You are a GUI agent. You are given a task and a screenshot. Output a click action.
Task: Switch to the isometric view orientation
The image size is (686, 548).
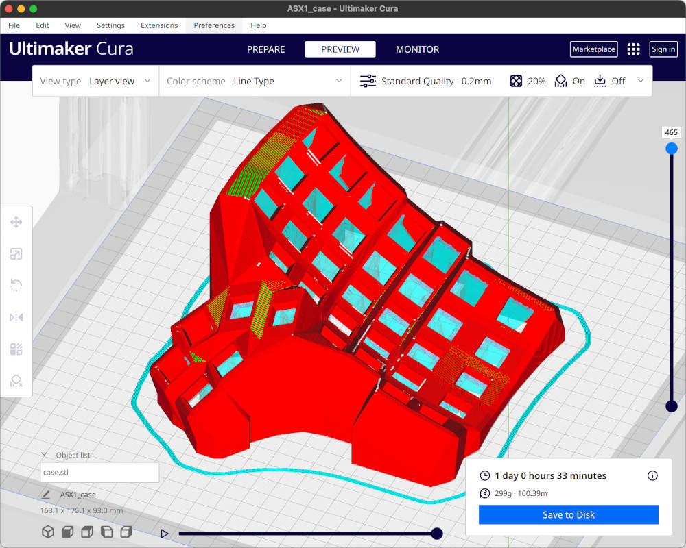tap(47, 532)
